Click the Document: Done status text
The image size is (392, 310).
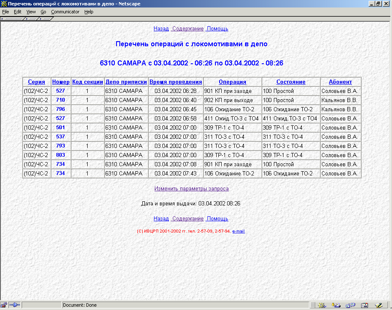coord(80,305)
